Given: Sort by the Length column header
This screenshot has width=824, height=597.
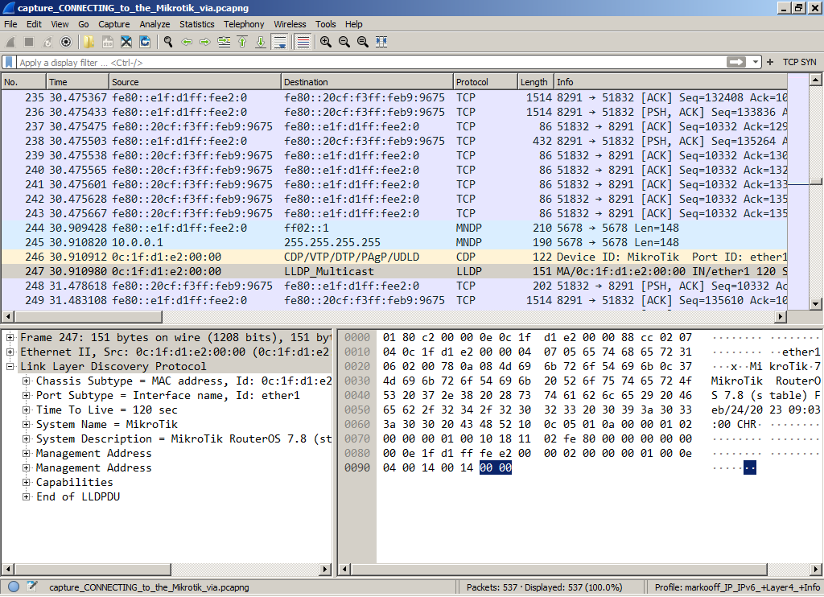Looking at the screenshot, I should pyautogui.click(x=535, y=82).
